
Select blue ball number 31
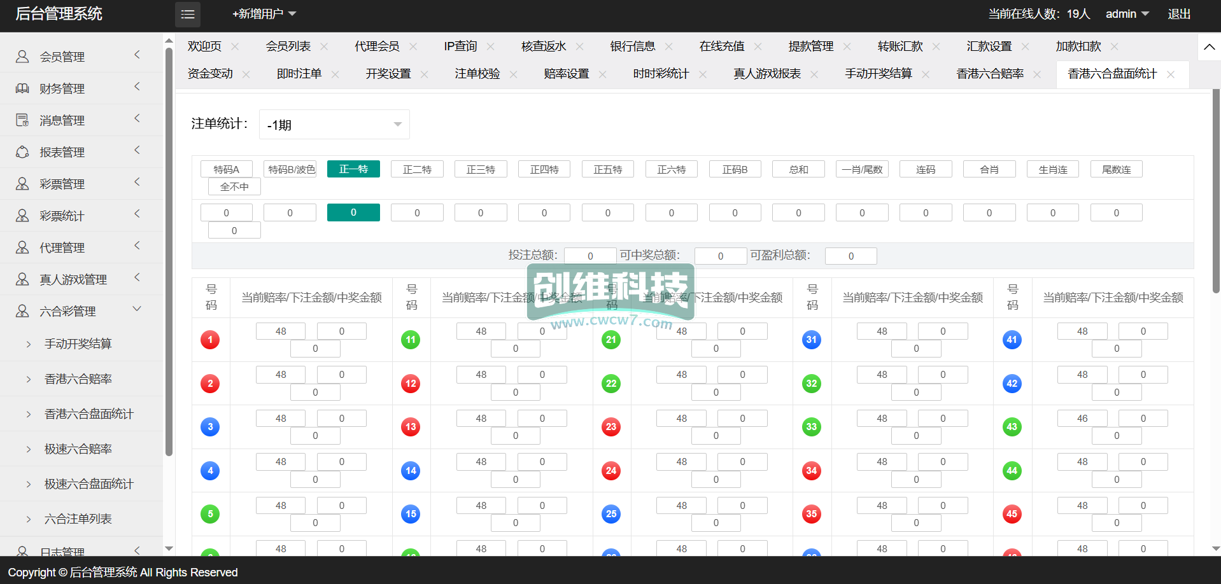[811, 340]
